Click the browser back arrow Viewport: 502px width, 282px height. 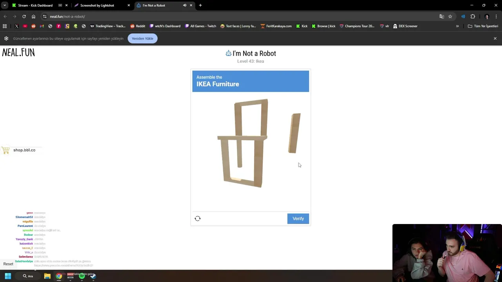(5, 16)
